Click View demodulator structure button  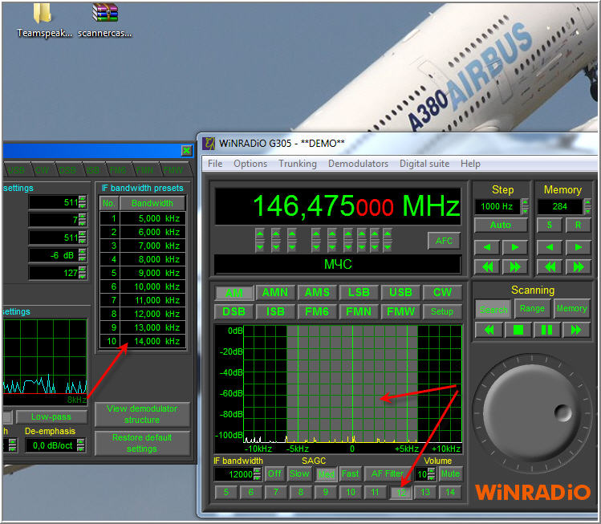pyautogui.click(x=142, y=414)
